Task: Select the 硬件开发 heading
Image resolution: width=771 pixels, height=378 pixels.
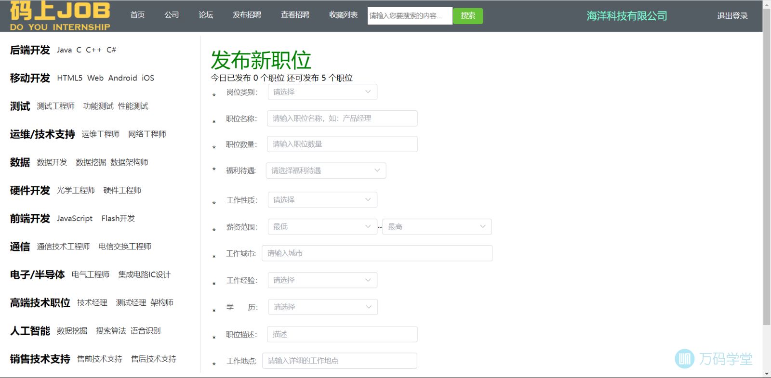Action: point(30,191)
